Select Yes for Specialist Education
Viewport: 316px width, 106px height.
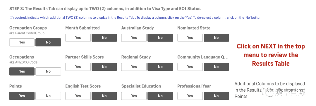tap(134, 96)
